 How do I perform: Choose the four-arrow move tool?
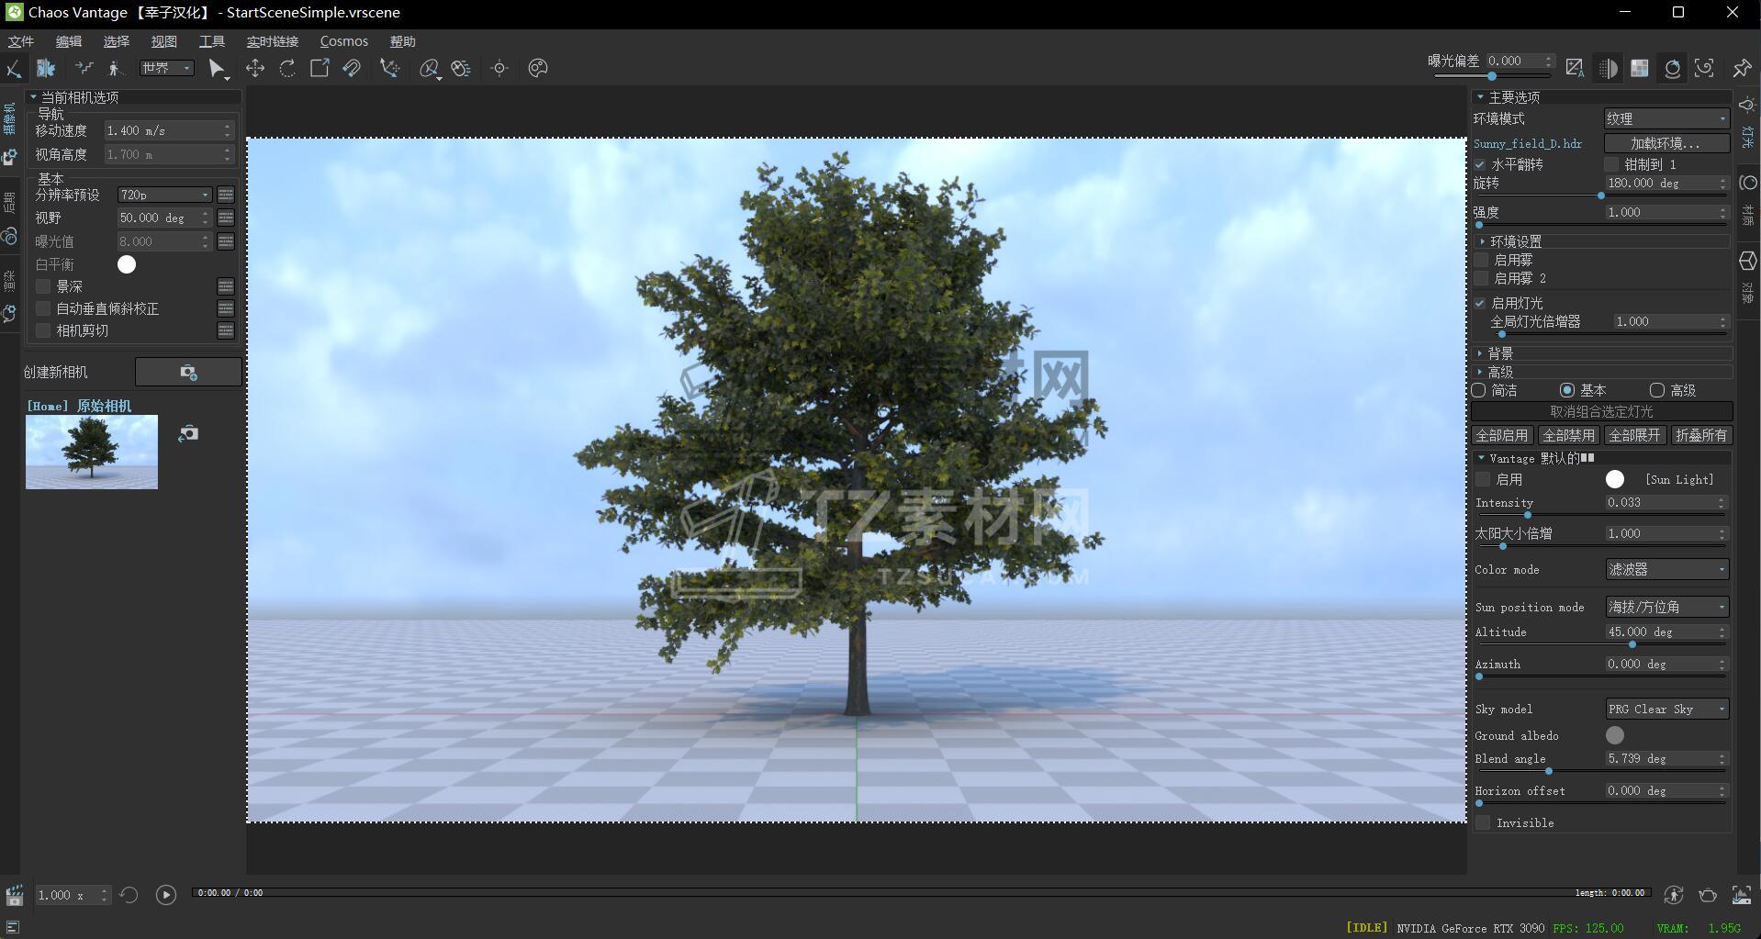coord(254,68)
